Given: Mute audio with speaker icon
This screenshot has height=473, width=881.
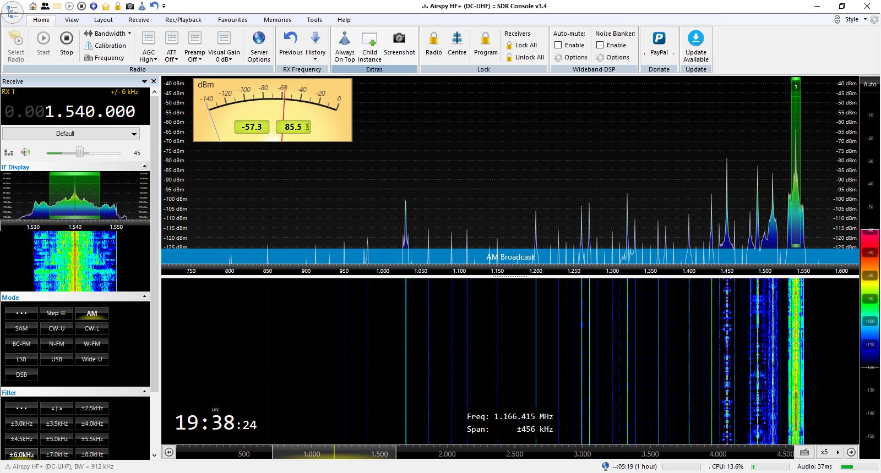Looking at the screenshot, I should point(25,152).
